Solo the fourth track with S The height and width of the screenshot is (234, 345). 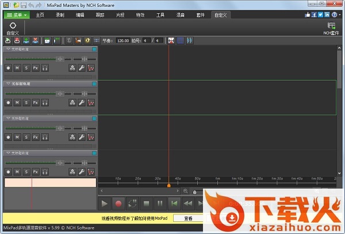[26, 172]
